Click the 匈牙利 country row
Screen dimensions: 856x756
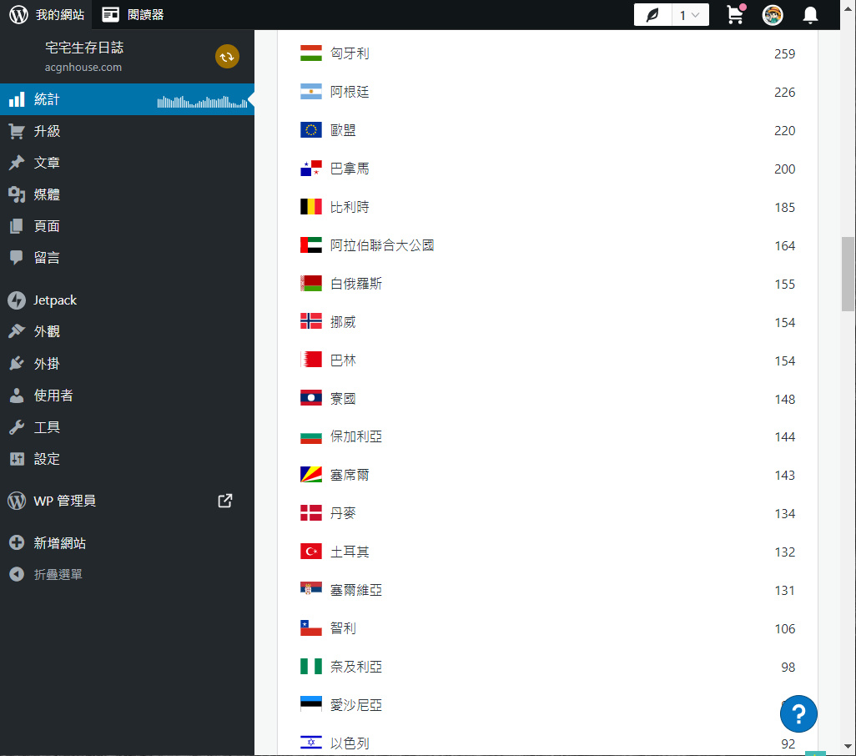(x=547, y=53)
